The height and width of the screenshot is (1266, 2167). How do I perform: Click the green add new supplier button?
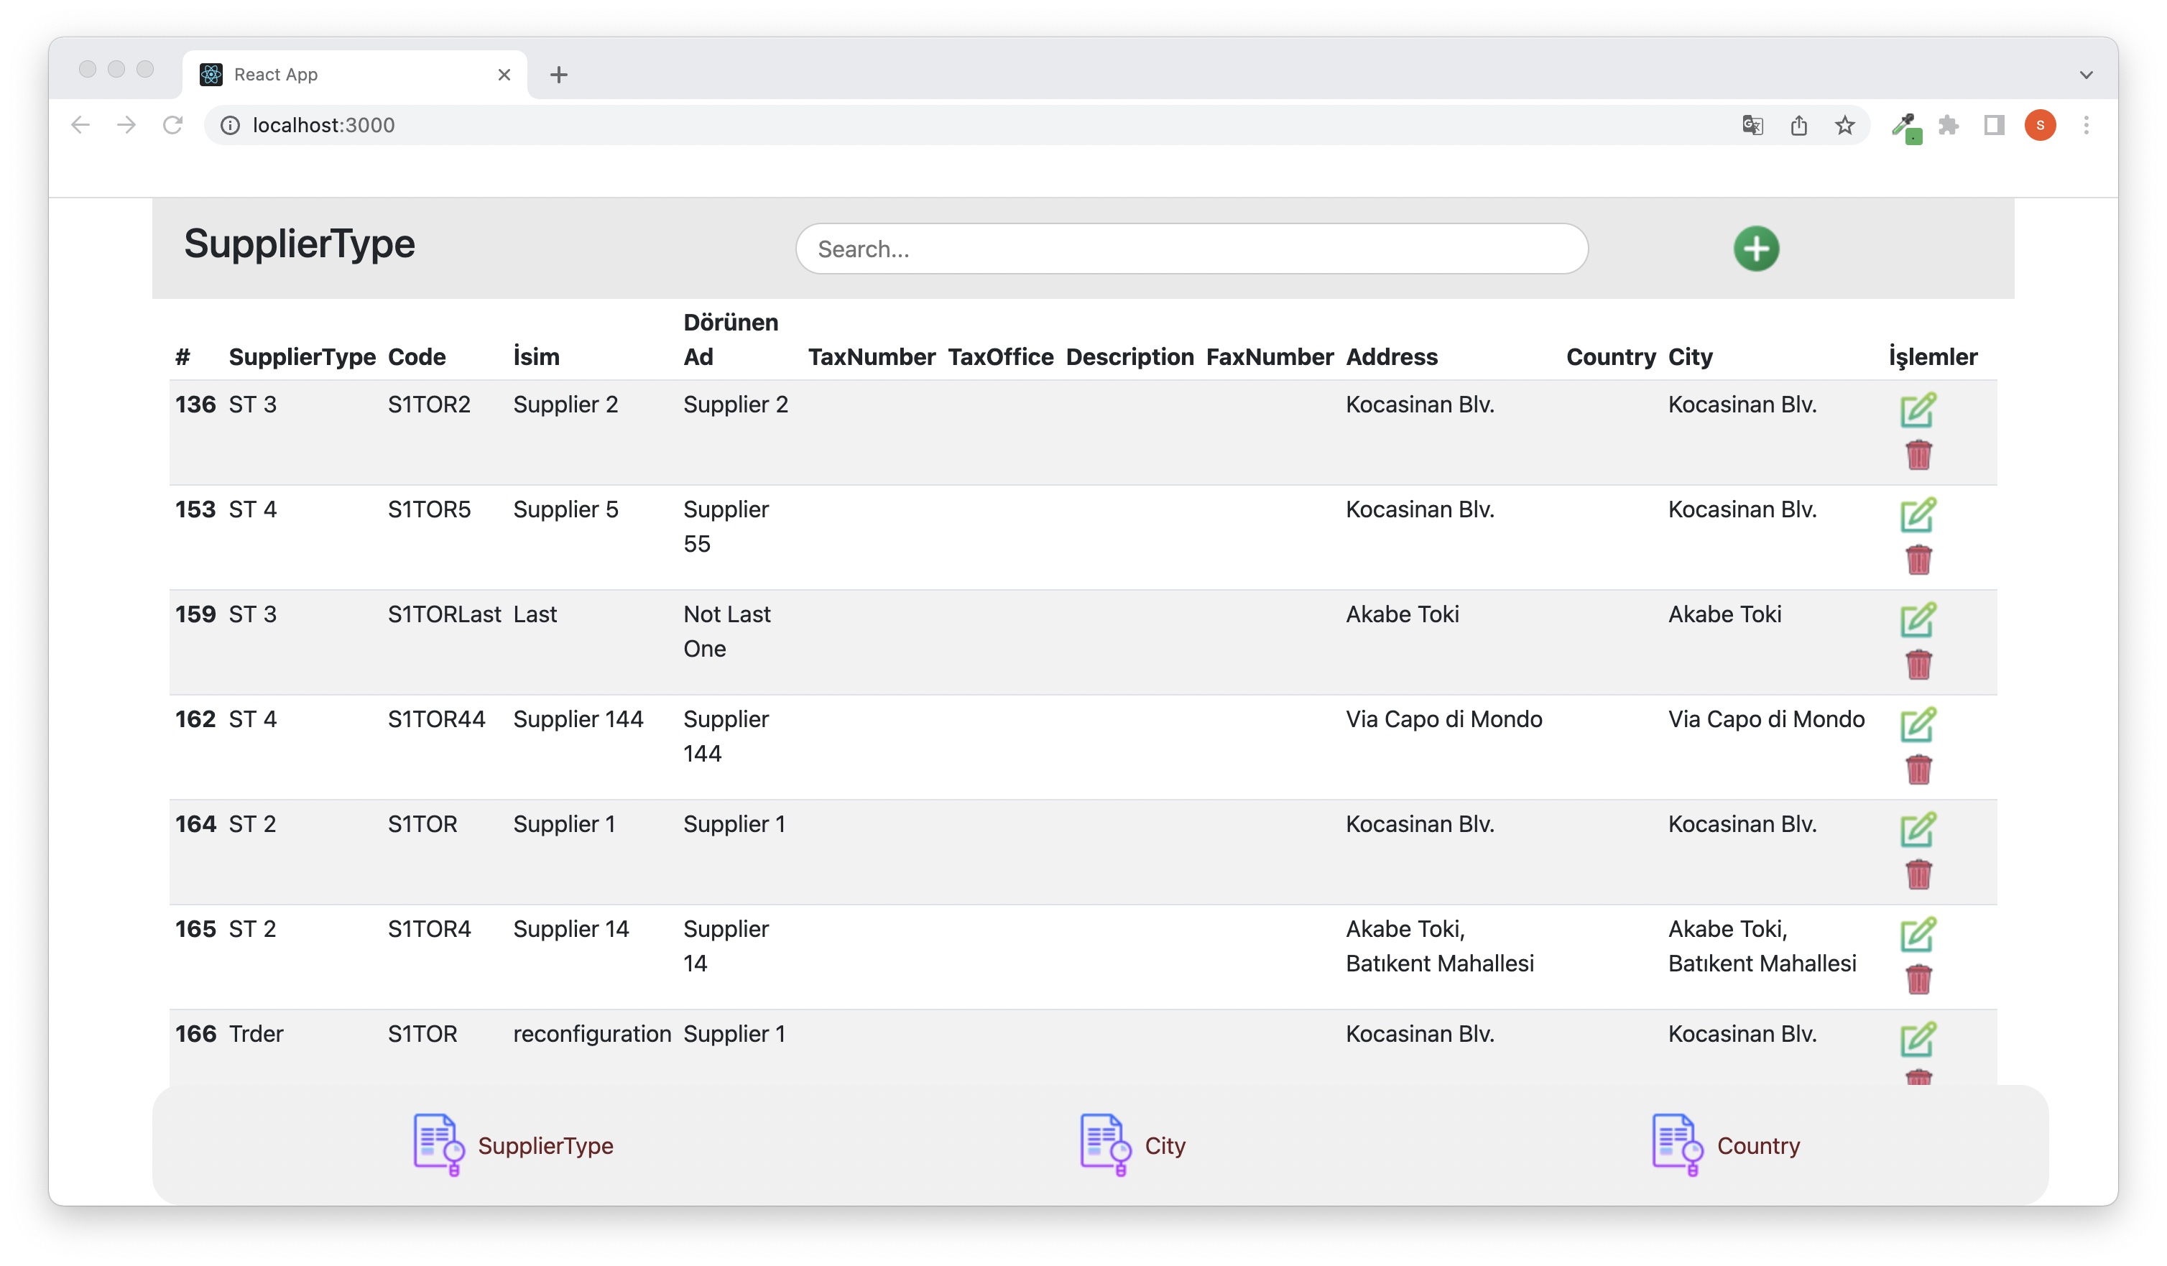click(1756, 249)
